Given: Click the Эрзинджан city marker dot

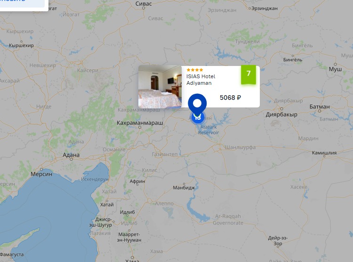Looking at the screenshot, I should [249, 8].
